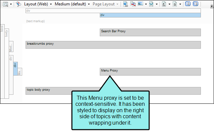Click the insert snippet icon
The height and width of the screenshot is (133, 214).
tap(151, 4)
